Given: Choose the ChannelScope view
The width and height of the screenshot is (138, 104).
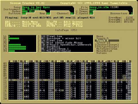Looking at the screenshot, I should click(107, 44).
